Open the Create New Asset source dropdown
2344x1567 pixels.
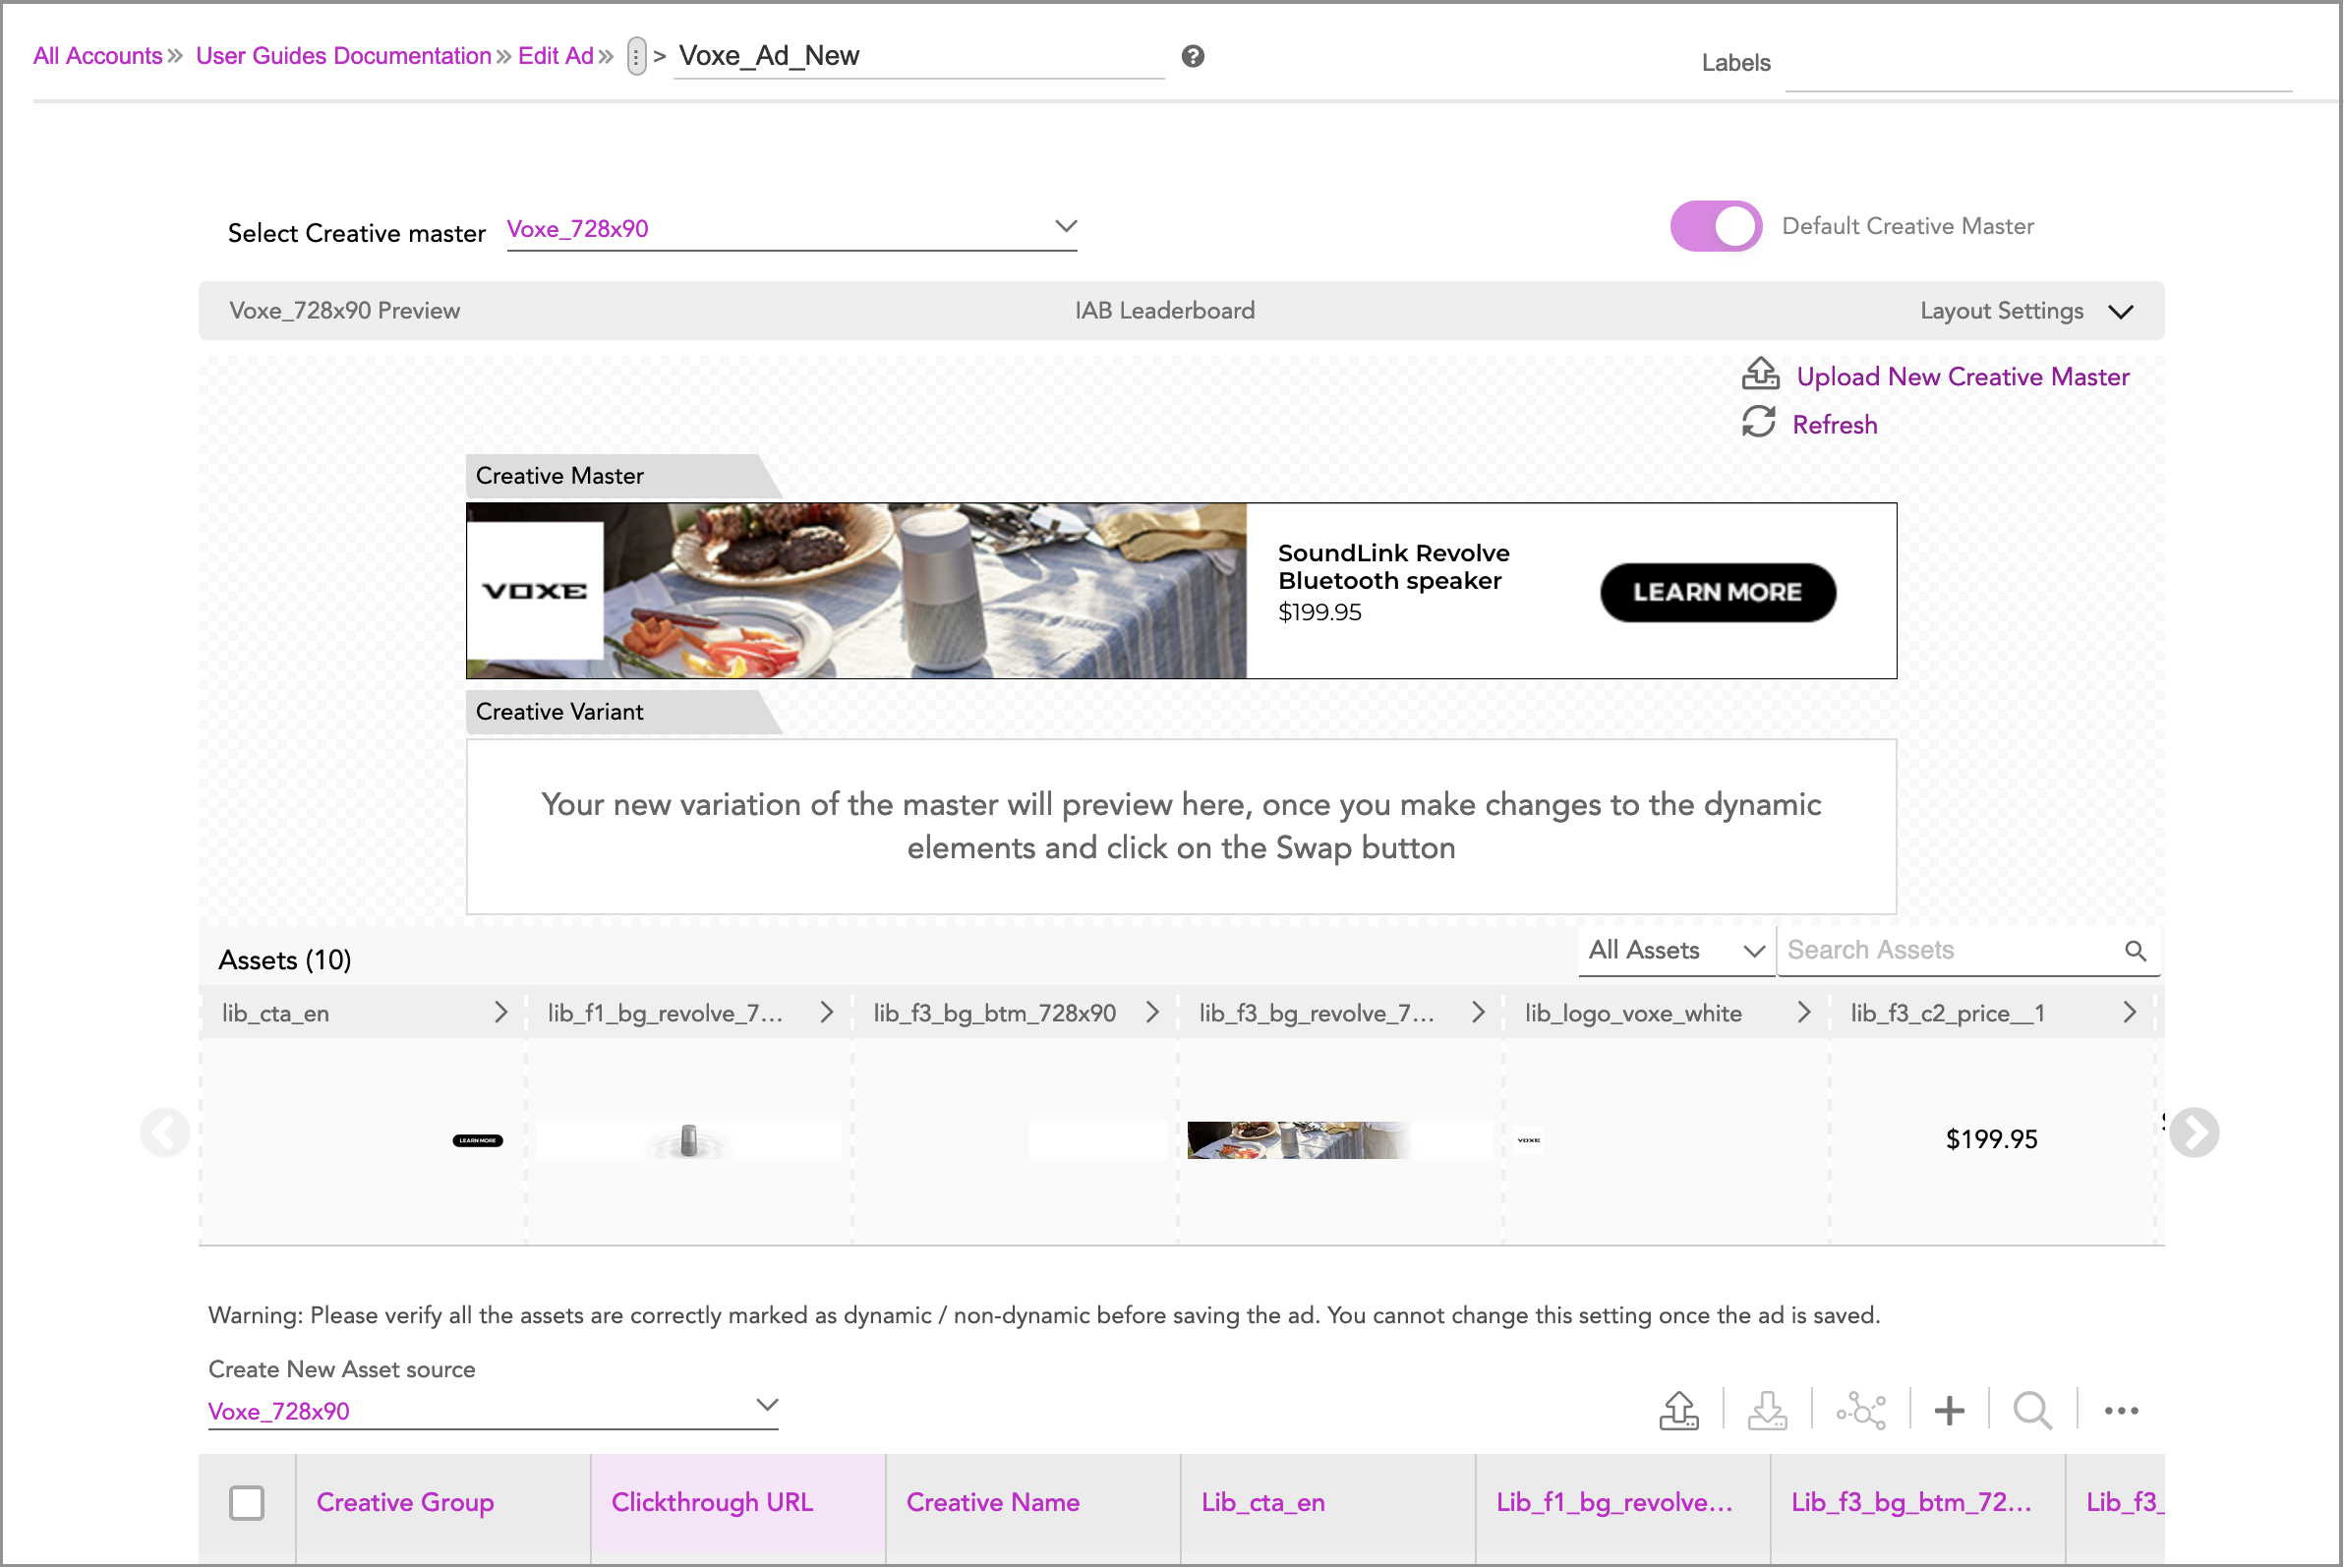click(492, 1410)
